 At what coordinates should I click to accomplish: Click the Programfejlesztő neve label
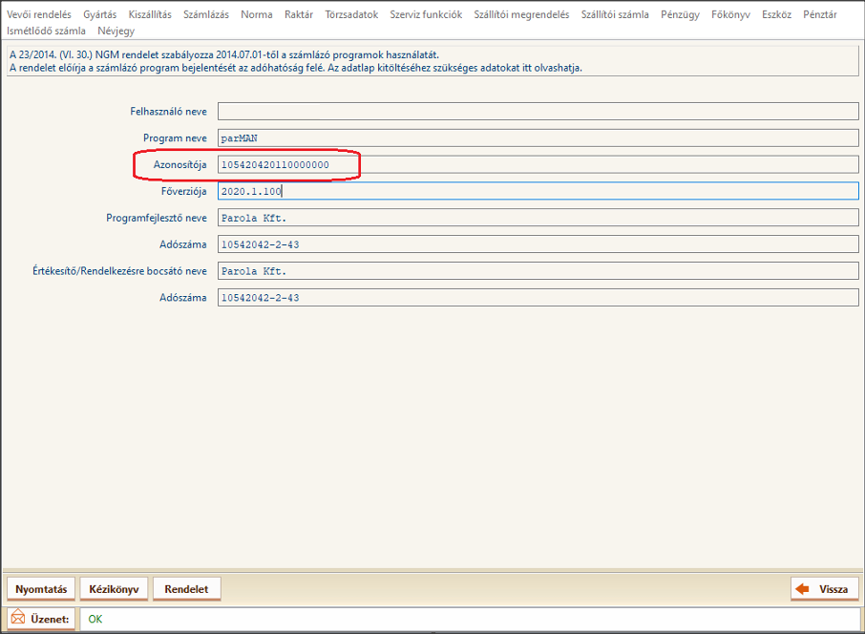click(157, 218)
